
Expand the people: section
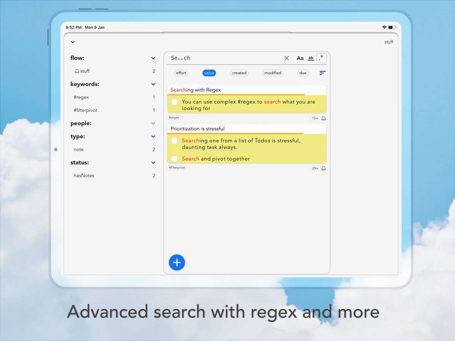click(153, 123)
